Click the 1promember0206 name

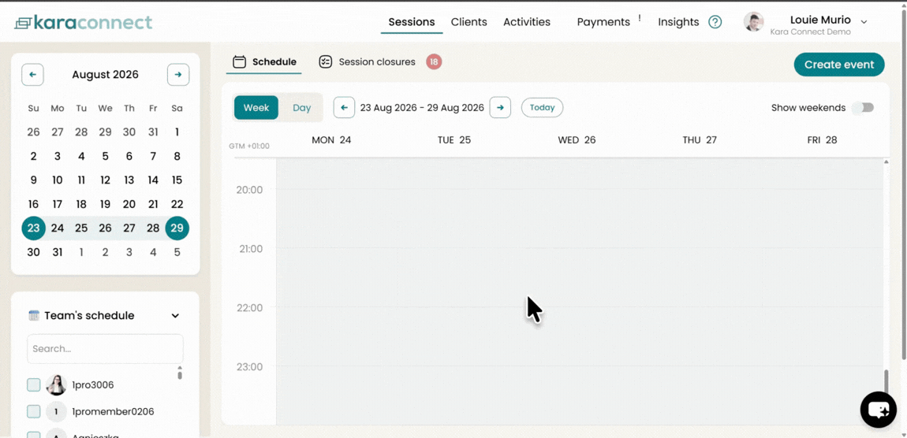click(113, 411)
